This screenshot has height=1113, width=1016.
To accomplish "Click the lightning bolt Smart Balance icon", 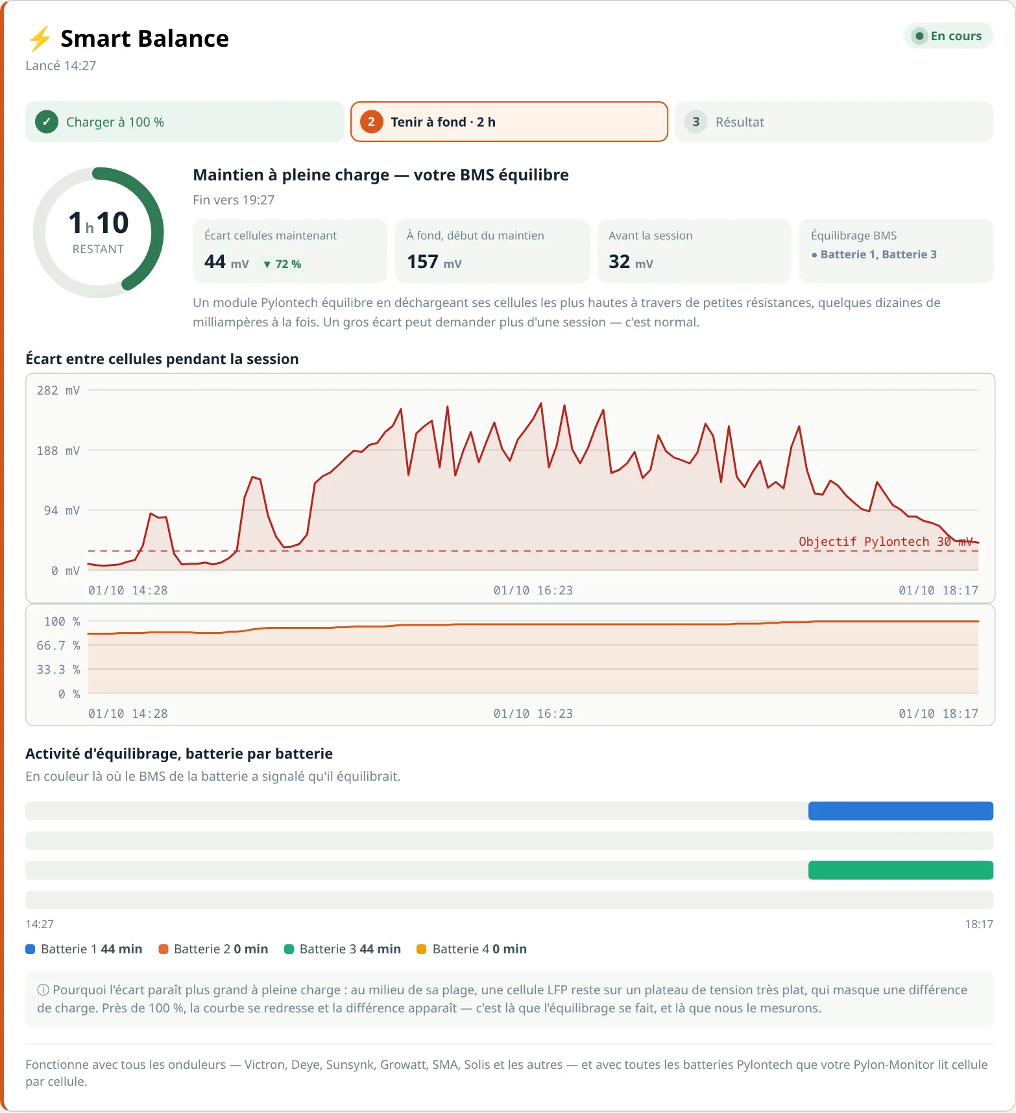I will tap(40, 38).
